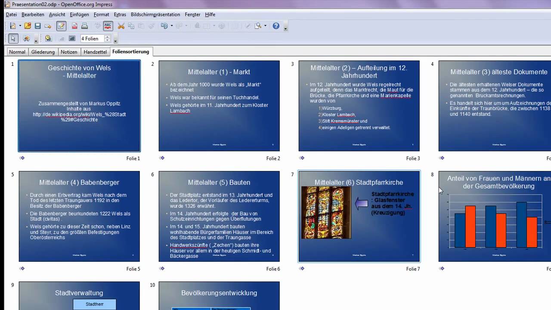The image size is (551, 310).
Task: Create a new document with the New icon
Action: tap(13, 26)
